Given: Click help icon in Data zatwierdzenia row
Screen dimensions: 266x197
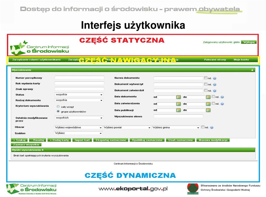Looking at the screenshot, I should (222, 104).
